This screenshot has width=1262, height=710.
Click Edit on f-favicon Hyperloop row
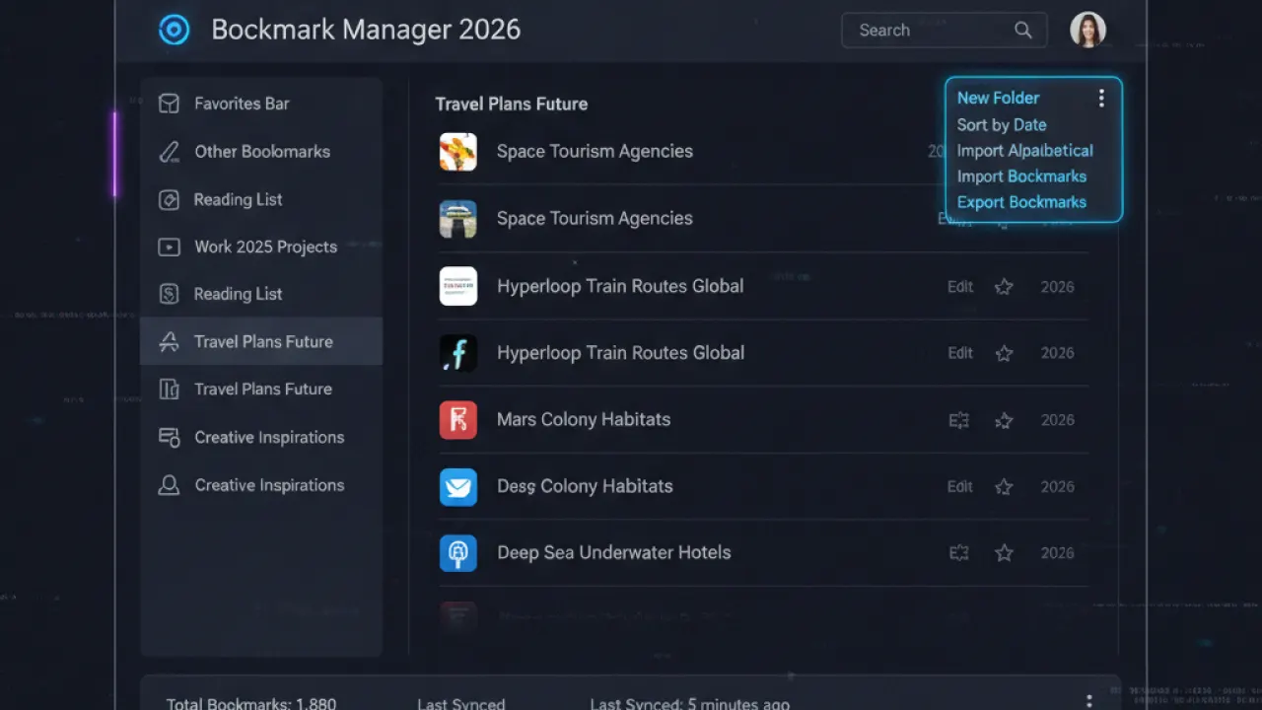click(960, 353)
